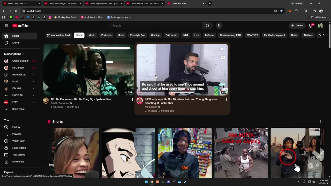Open Watch later in the sidebar
This screenshot has width=331, height=186.
pyautogui.click(x=20, y=141)
